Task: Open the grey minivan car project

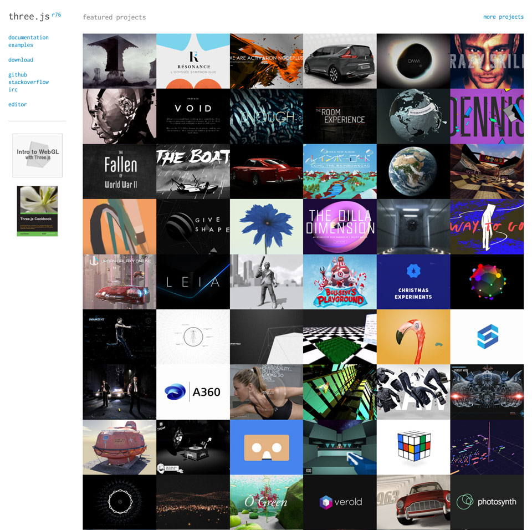Action: pyautogui.click(x=340, y=61)
